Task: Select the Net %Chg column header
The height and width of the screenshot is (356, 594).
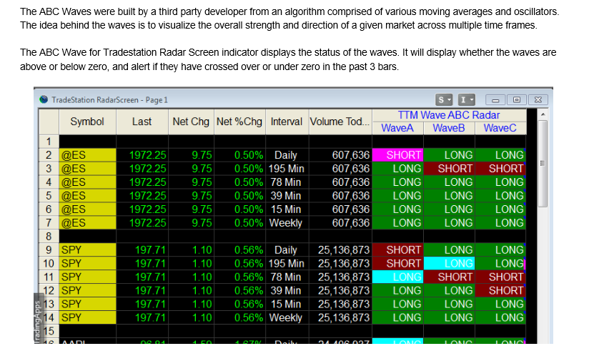Action: [239, 122]
